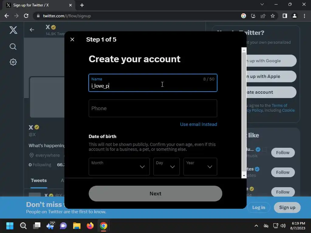Click the dialog scrollbar thumb
This screenshot has height=233, width=311.
244,112
